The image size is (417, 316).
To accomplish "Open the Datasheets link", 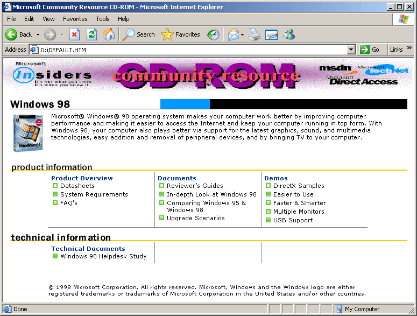I will [77, 186].
